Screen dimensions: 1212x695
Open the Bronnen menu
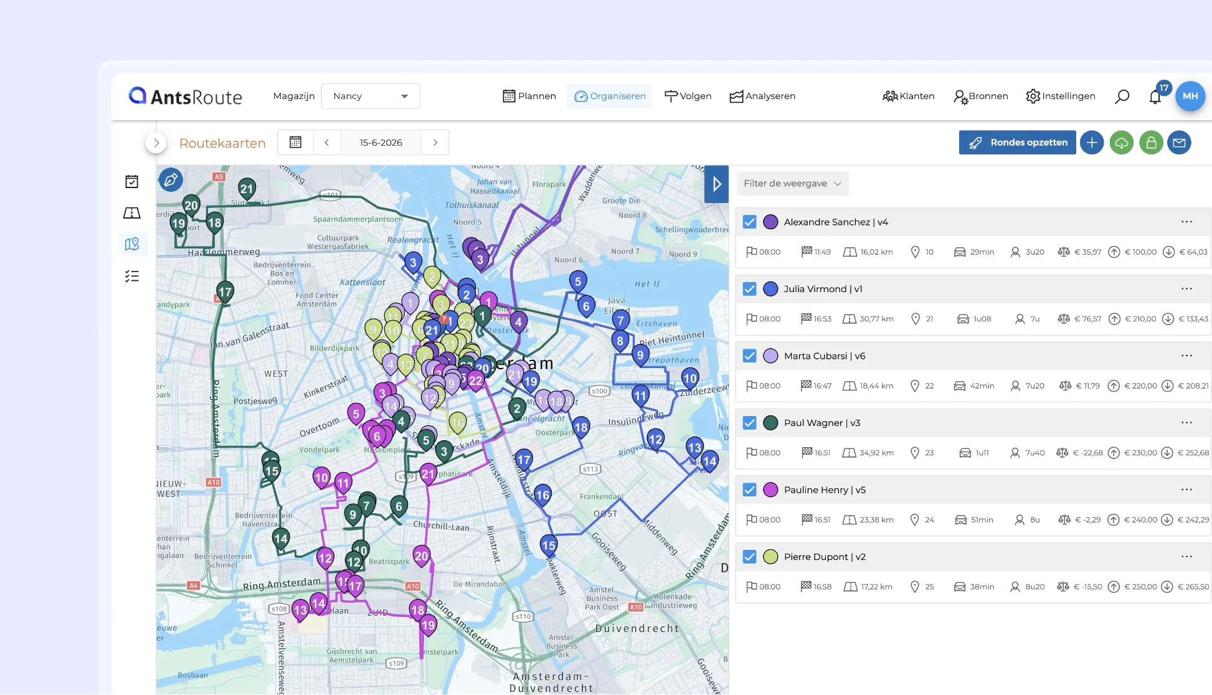pos(981,96)
